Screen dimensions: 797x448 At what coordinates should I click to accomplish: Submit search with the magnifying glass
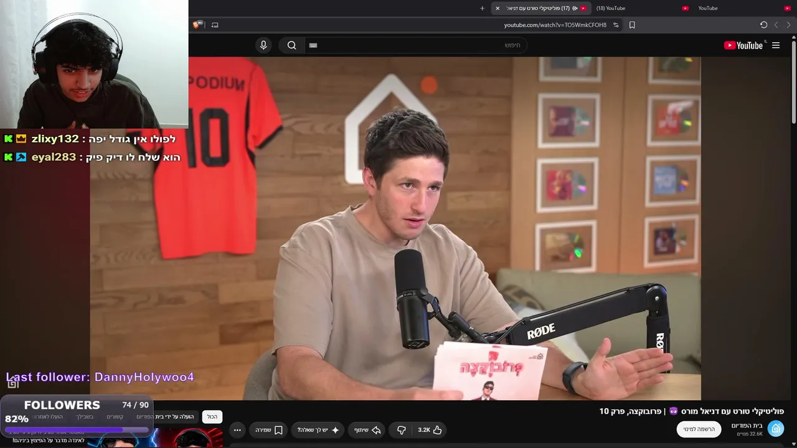(x=291, y=45)
